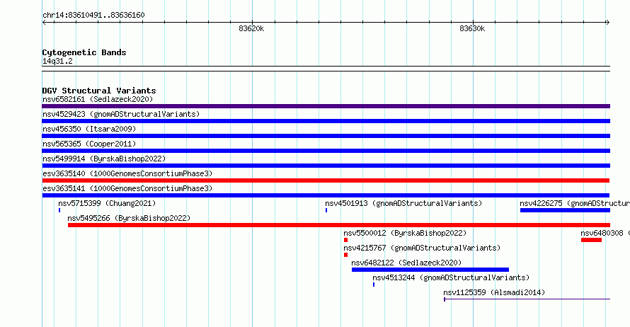Click the 83630k ruler tick label
Screen dimensions: 630x327
[472, 28]
